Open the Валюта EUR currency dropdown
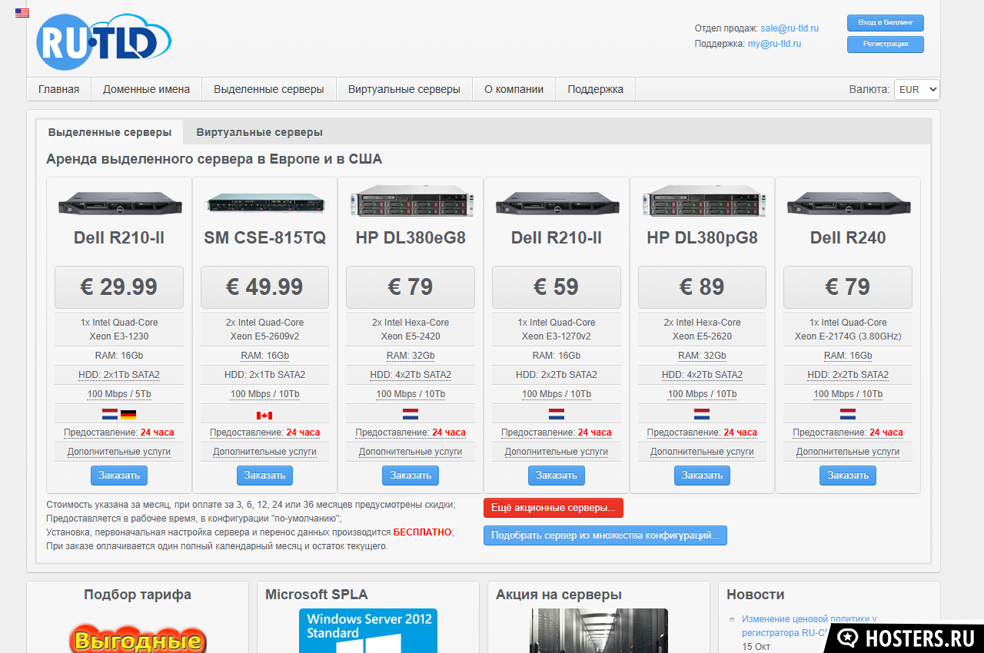Image resolution: width=984 pixels, height=653 pixels. [916, 89]
